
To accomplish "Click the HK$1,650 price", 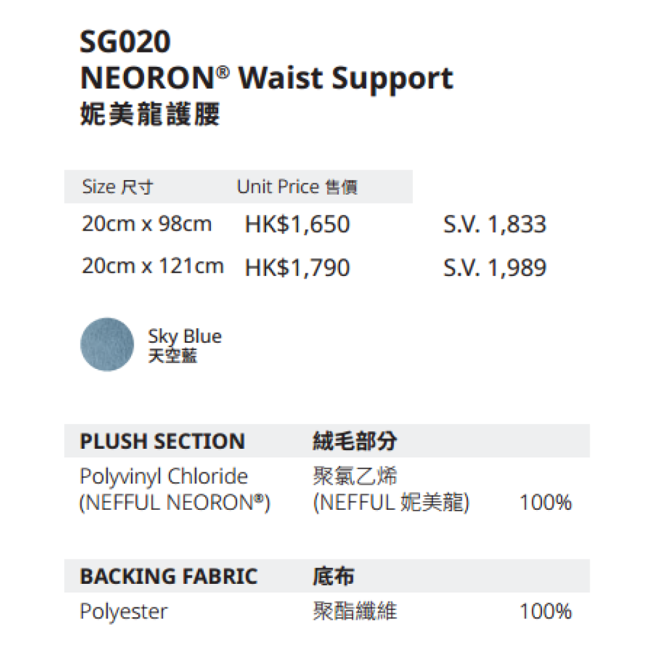I will click(297, 224).
